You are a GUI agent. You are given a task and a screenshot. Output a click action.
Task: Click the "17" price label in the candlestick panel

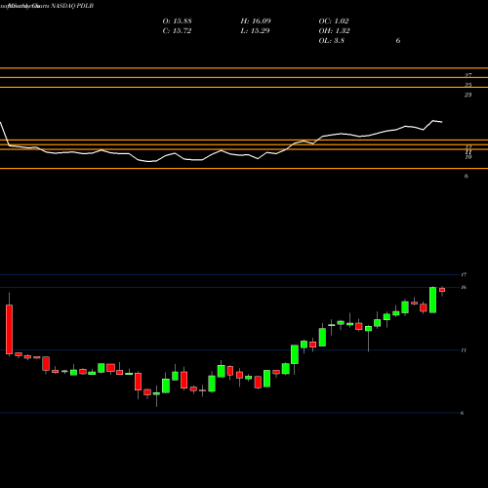point(464,275)
